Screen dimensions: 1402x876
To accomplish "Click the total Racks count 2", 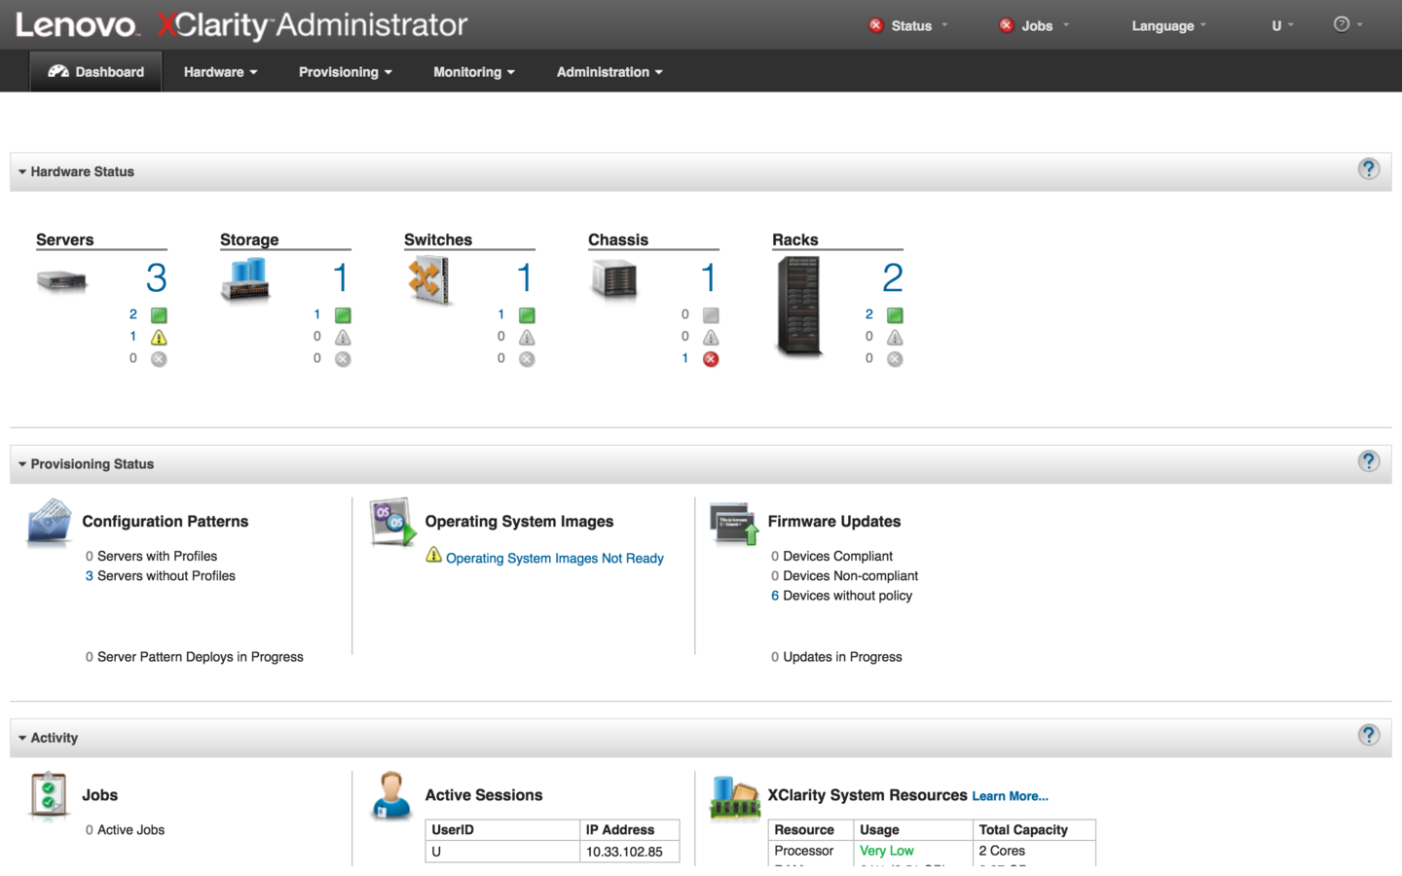I will 892,278.
